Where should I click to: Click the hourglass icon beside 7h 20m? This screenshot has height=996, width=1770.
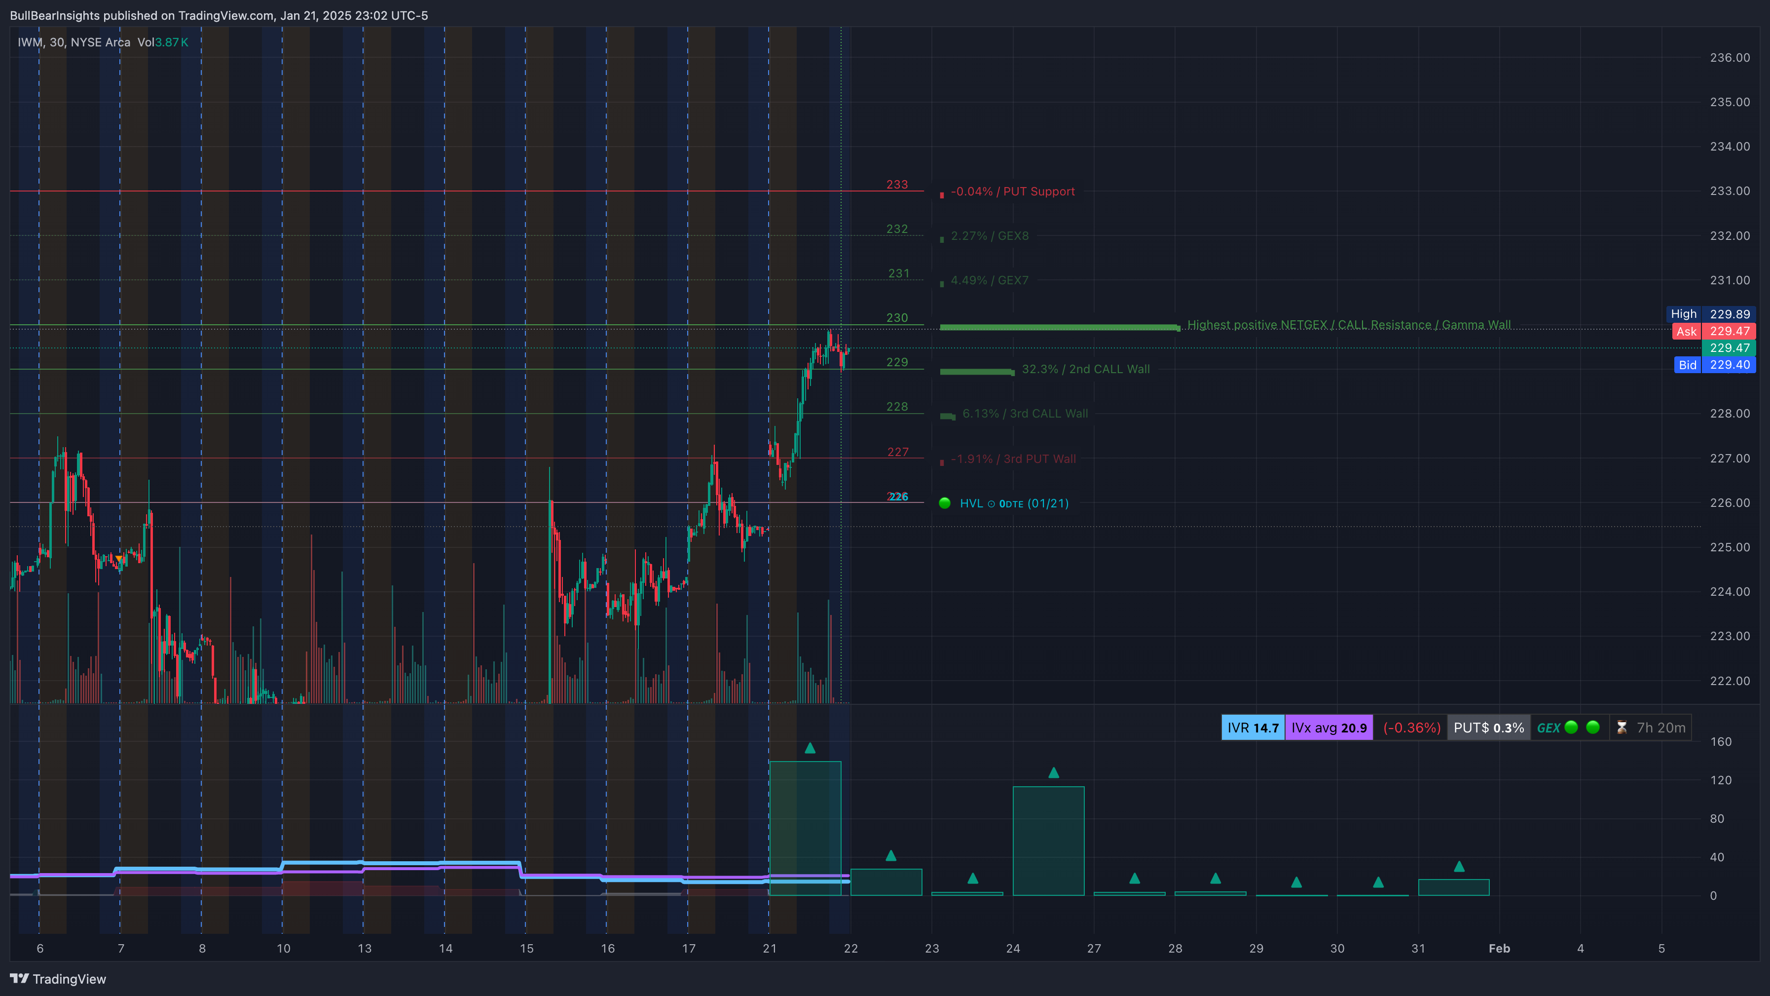pyautogui.click(x=1622, y=727)
